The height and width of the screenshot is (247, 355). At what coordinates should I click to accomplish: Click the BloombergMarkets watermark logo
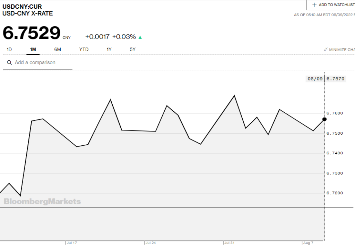tap(42, 202)
